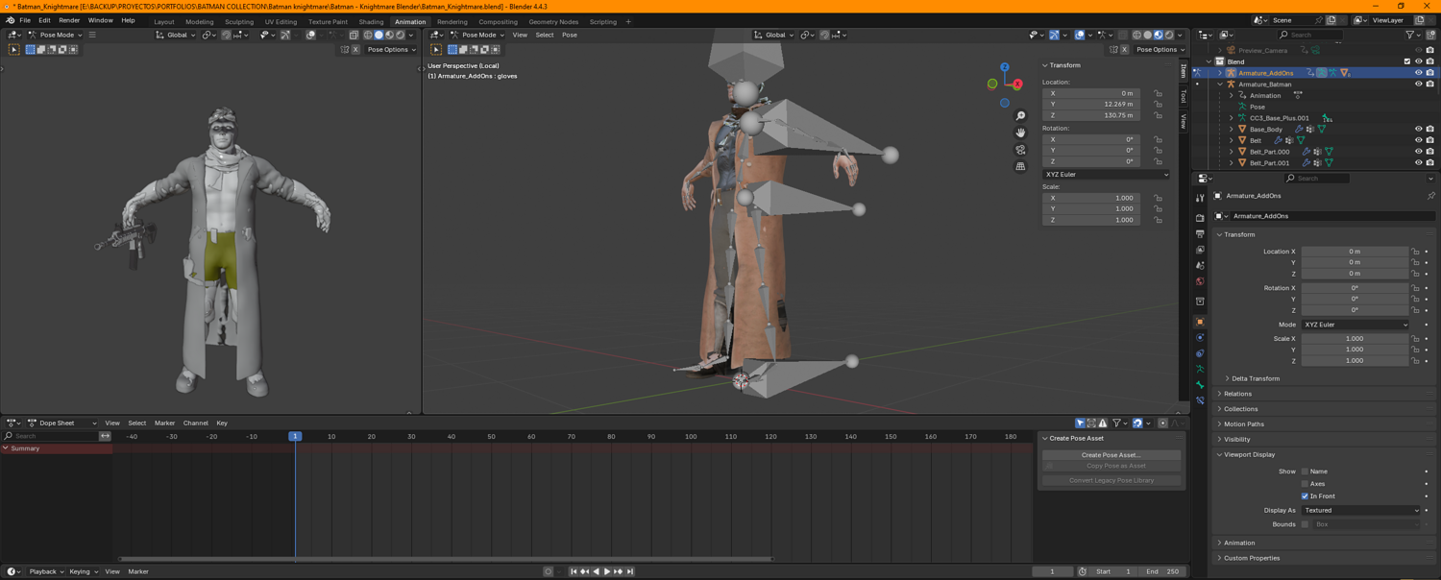This screenshot has height=580, width=1441.
Task: Click the new collection icon in Outliner
Action: [x=1430, y=35]
